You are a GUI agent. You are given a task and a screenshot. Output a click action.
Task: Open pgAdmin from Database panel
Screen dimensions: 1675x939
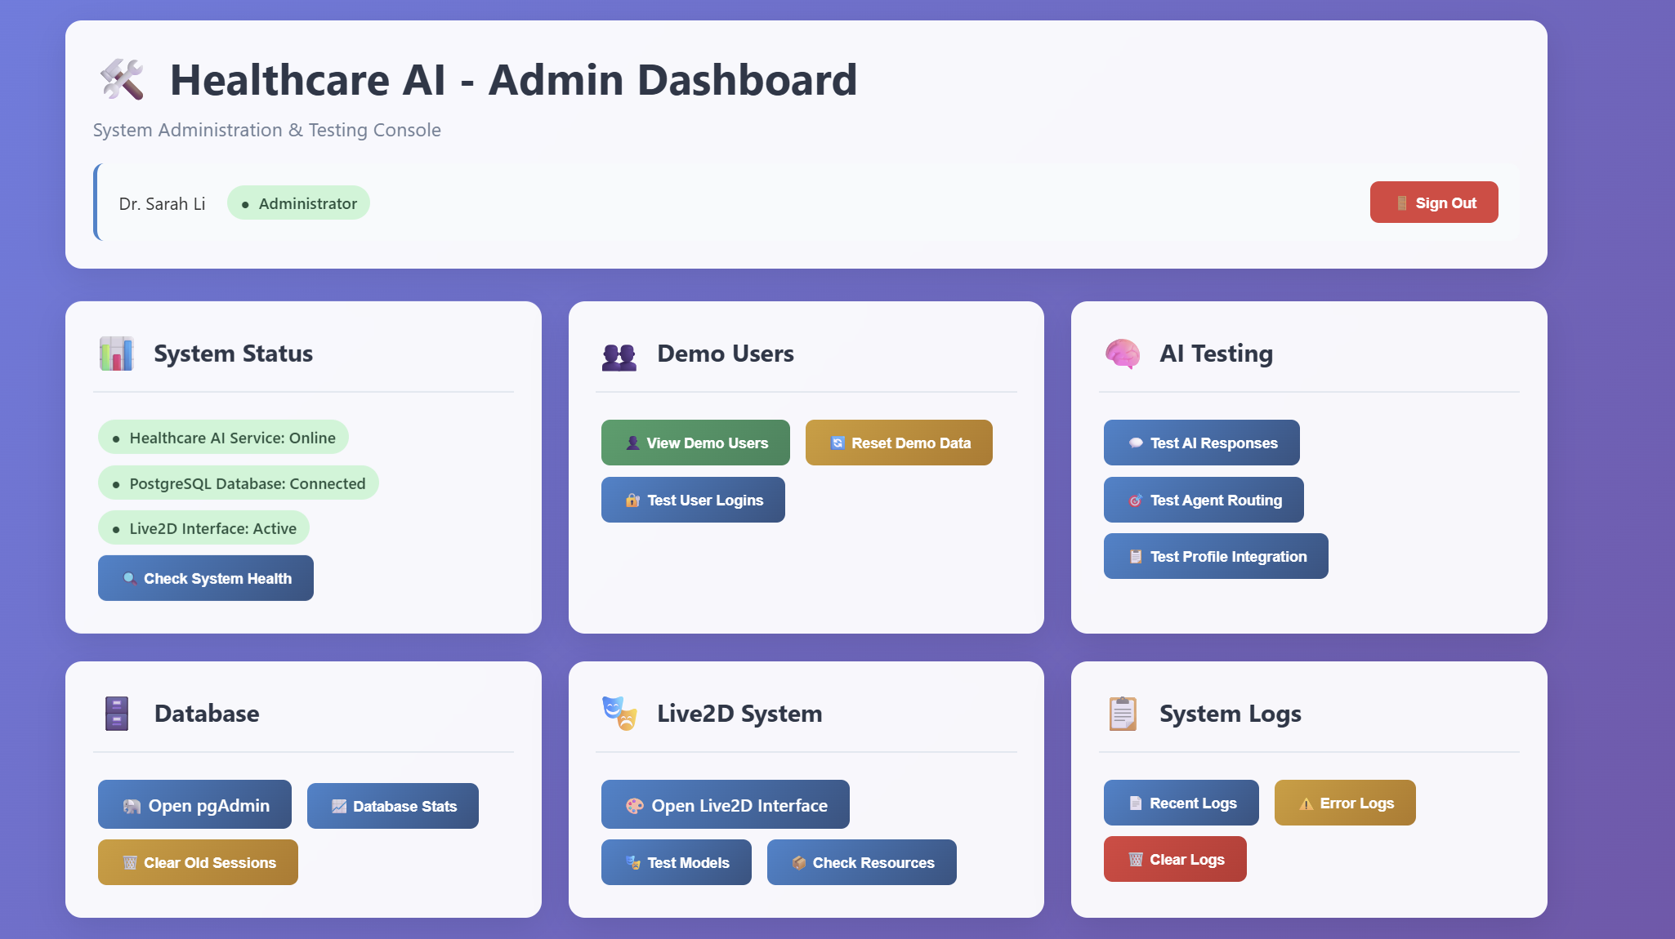194,805
